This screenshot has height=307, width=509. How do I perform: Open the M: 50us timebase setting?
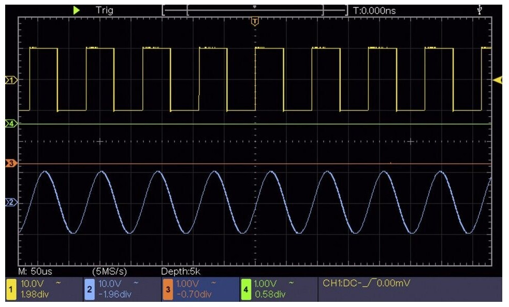click(35, 271)
